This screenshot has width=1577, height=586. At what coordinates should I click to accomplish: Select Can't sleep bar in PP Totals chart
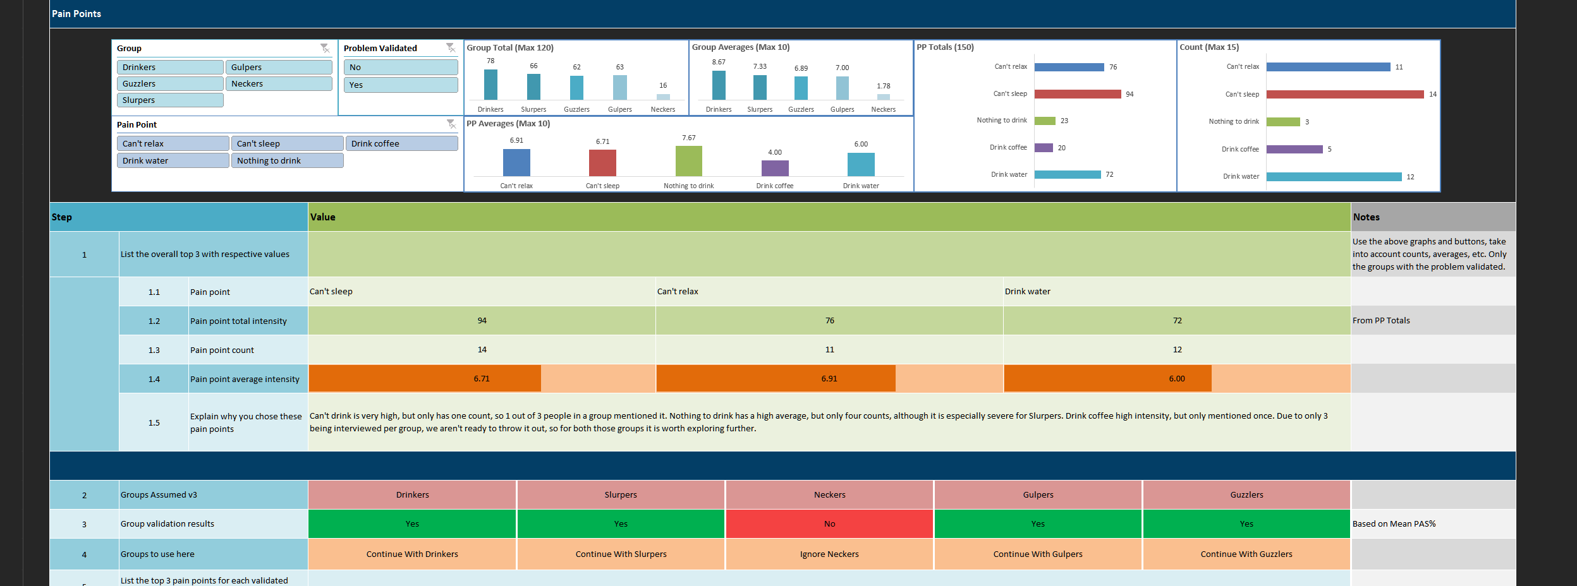click(x=1078, y=94)
